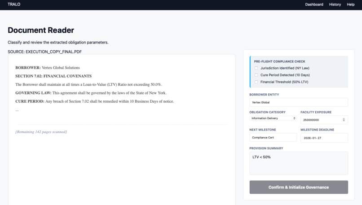362x205 pixels.
Task: Open the Help nav item
Action: [350, 4]
